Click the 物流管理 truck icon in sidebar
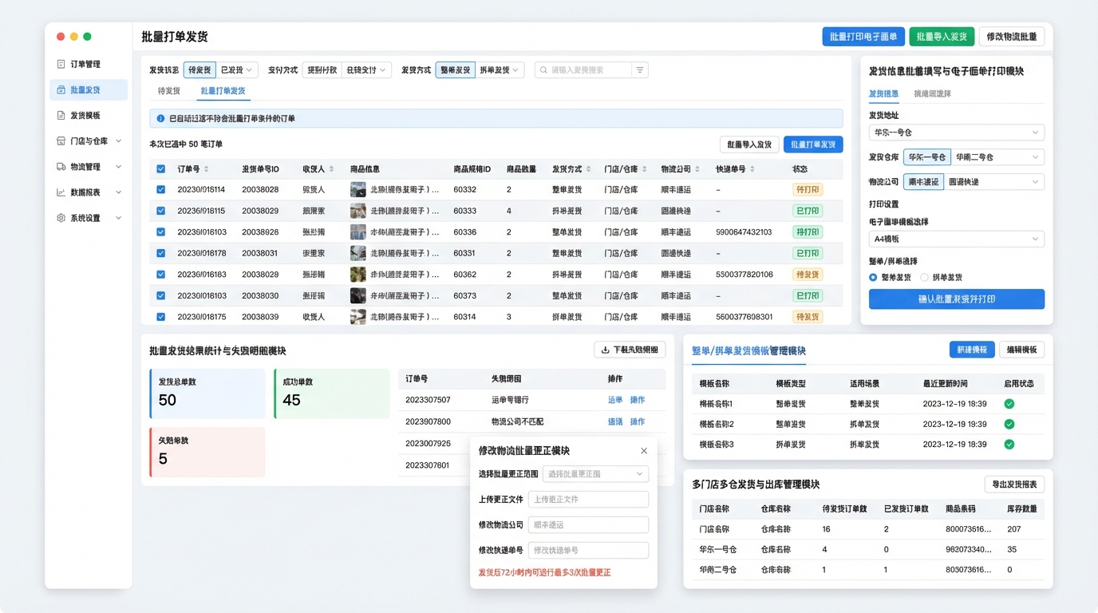 click(x=61, y=167)
